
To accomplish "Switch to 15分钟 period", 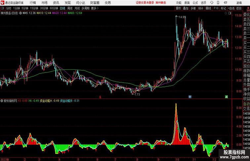I will (34, 8).
